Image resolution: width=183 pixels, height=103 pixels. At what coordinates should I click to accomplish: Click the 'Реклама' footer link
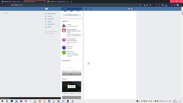tap(47, 33)
